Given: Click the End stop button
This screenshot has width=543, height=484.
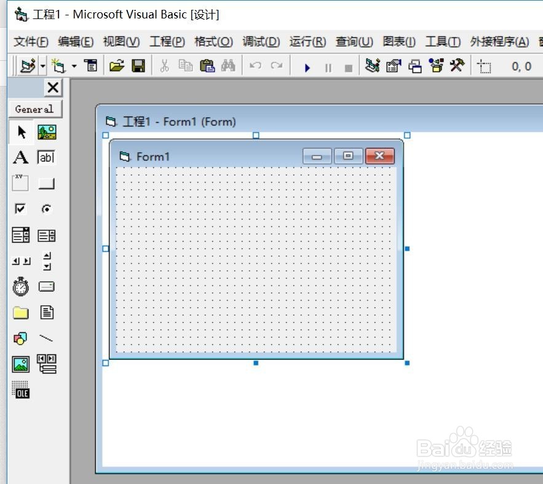Looking at the screenshot, I should pos(349,68).
